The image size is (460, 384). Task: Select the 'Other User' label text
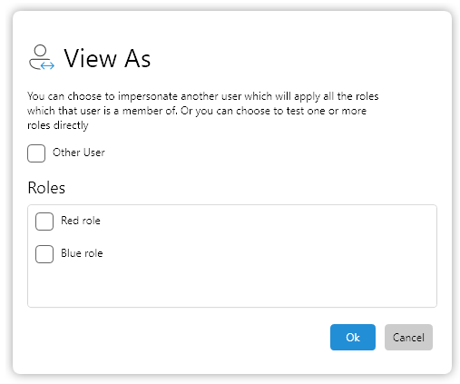click(79, 153)
